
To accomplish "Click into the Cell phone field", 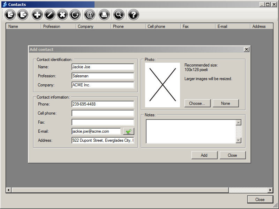I will (103, 113).
